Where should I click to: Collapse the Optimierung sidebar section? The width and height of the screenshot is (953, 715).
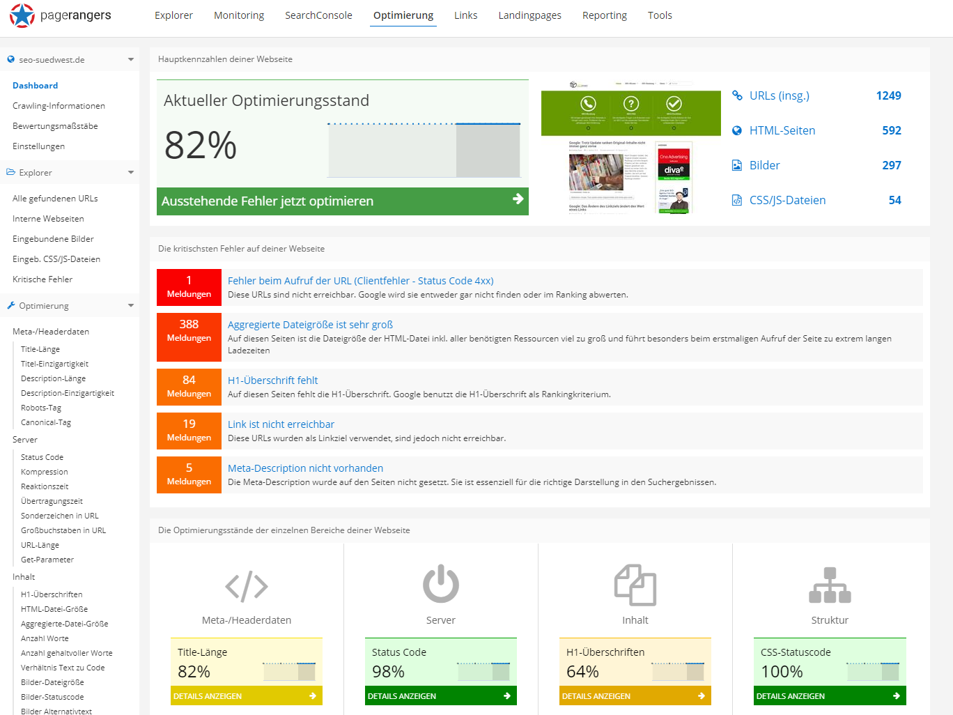pyautogui.click(x=130, y=305)
